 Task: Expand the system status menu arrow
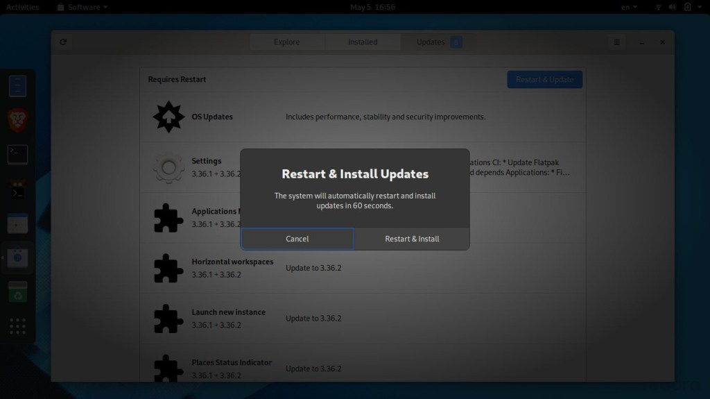(x=700, y=7)
